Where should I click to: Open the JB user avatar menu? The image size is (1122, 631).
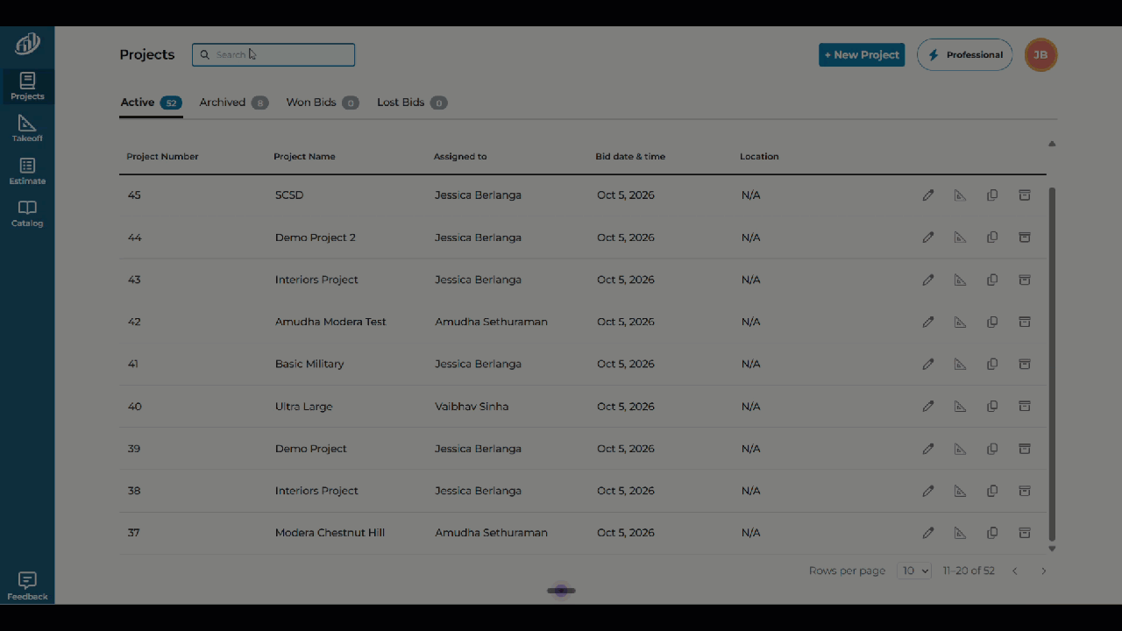coord(1040,54)
